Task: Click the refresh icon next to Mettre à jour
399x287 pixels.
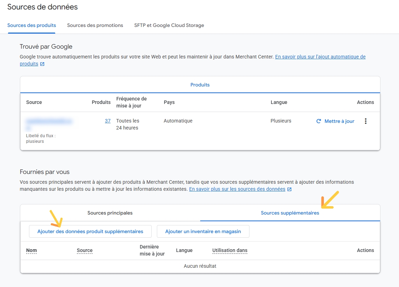Action: click(318, 121)
